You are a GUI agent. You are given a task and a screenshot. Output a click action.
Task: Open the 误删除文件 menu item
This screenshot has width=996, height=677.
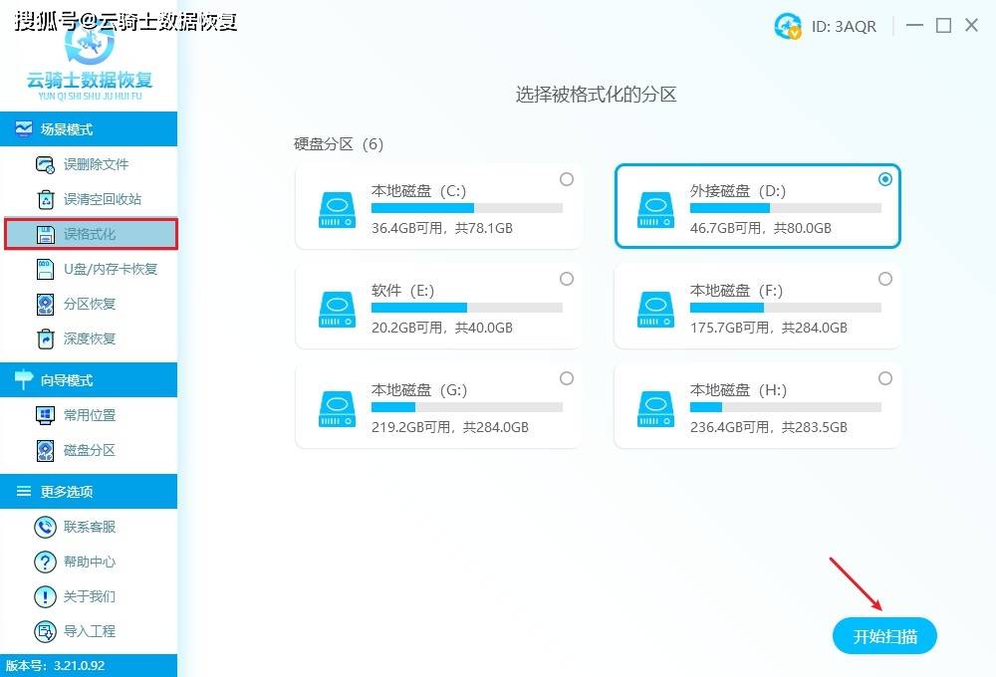(x=89, y=164)
